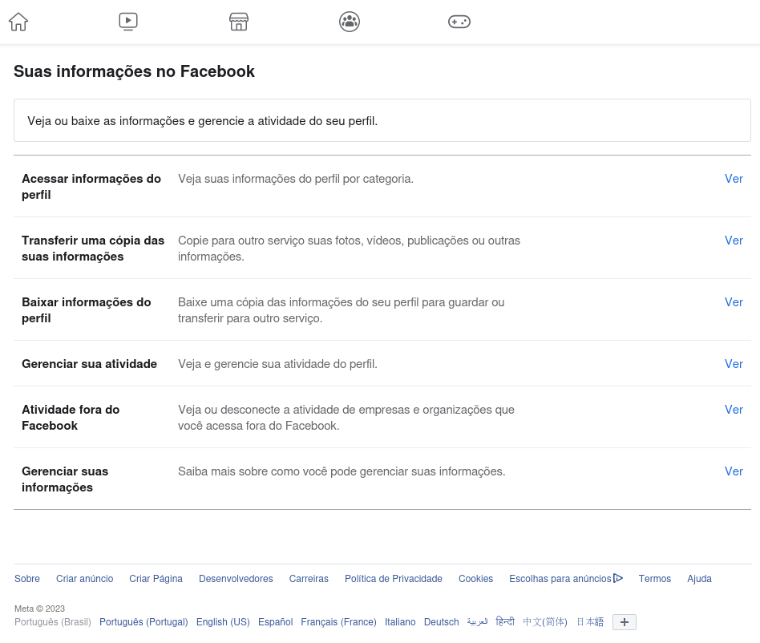Viewport: 760px width, 643px height.
Task: Click the AdChoices triangle icon
Action: pos(618,578)
